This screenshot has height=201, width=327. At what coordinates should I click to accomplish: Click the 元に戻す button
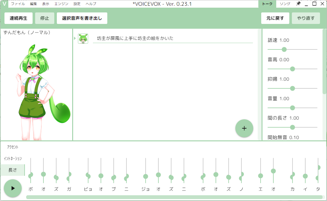pyautogui.click(x=275, y=18)
